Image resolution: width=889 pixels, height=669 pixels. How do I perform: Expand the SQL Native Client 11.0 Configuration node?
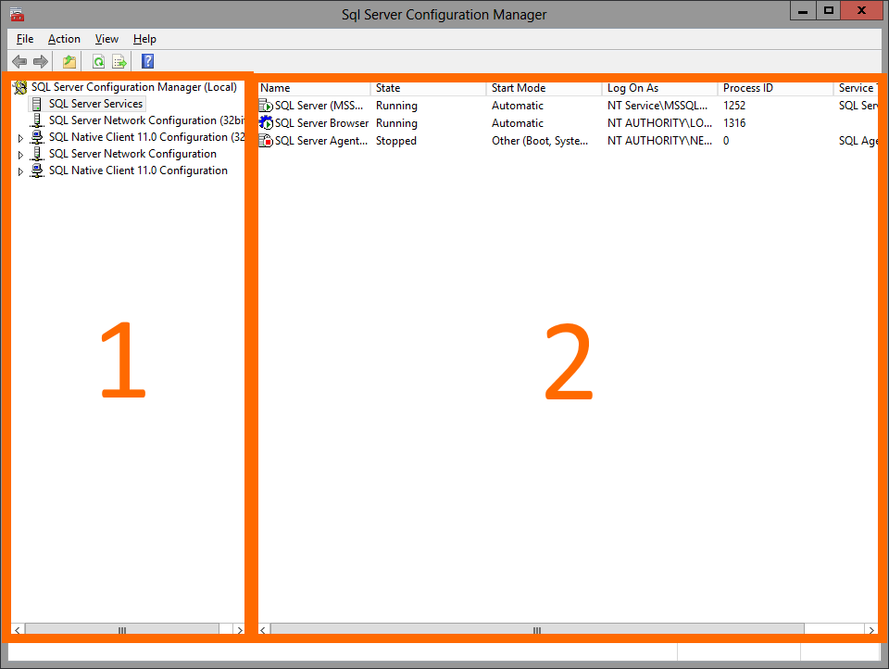pos(20,170)
